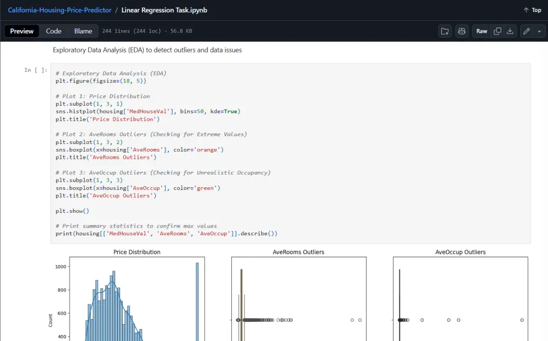
Task: Download the notebook file using the download icon
Action: tap(509, 31)
